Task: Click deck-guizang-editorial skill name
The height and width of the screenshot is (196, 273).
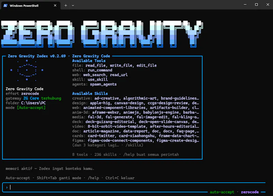Action: 110,122
